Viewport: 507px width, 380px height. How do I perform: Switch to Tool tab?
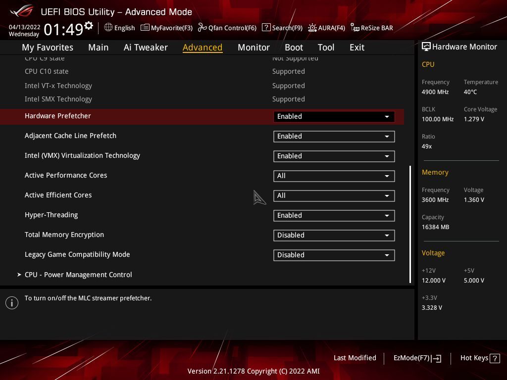pos(326,47)
